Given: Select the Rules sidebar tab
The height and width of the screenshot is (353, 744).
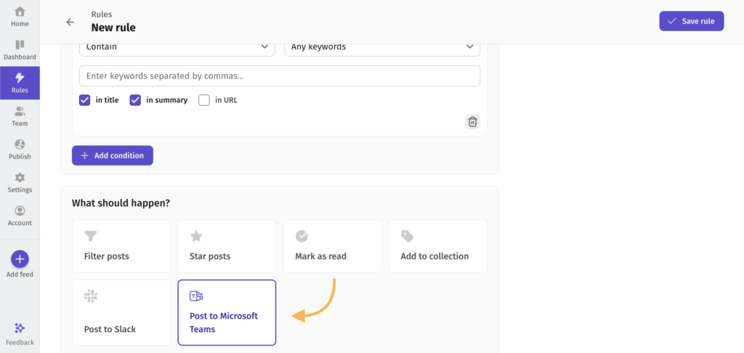Looking at the screenshot, I should click(20, 83).
